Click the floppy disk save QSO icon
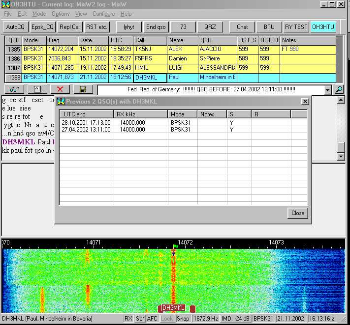Screen dimensions: 350x325 pos(83,89)
